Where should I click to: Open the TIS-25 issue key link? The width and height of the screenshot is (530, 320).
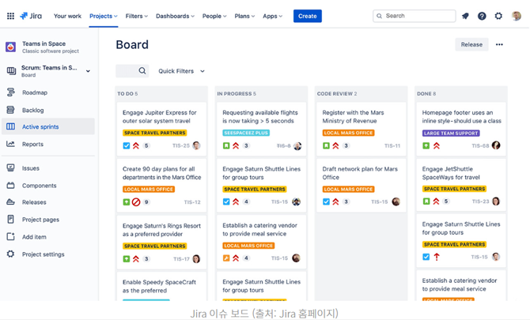pos(181,146)
